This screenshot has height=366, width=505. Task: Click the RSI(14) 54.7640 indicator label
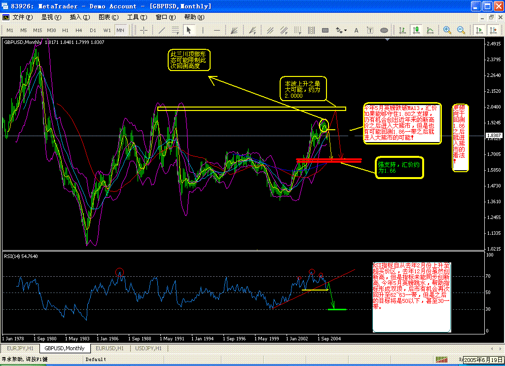[21, 256]
